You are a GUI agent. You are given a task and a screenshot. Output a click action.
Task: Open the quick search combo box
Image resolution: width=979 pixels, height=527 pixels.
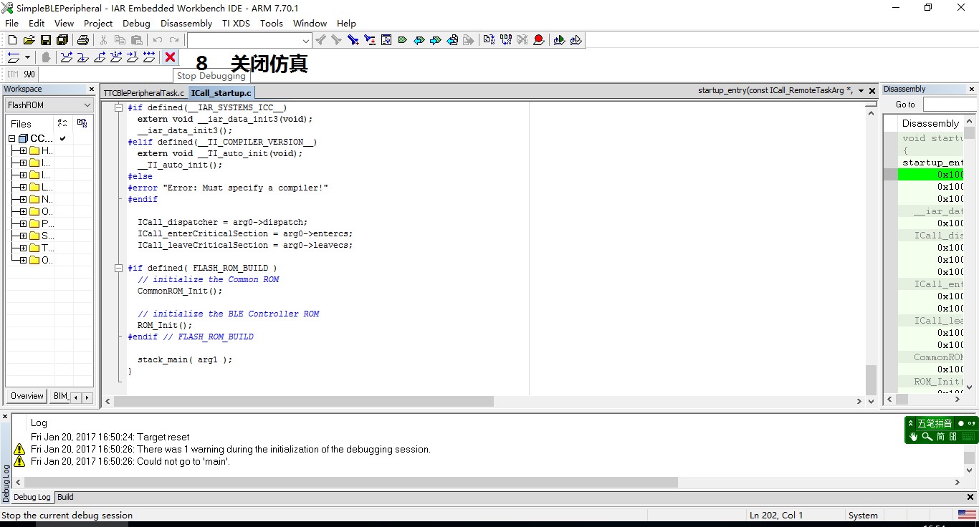[249, 41]
